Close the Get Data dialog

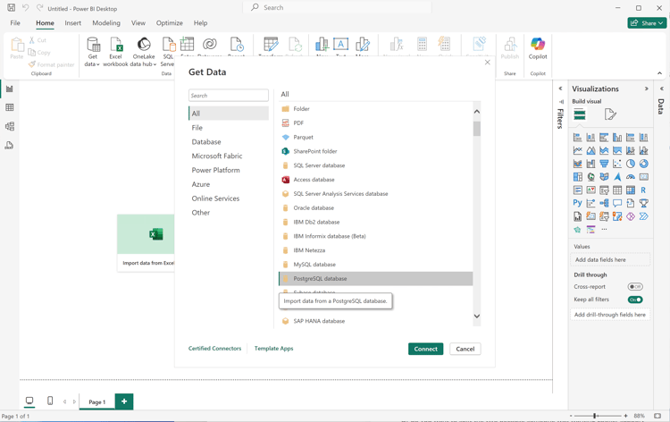(487, 63)
